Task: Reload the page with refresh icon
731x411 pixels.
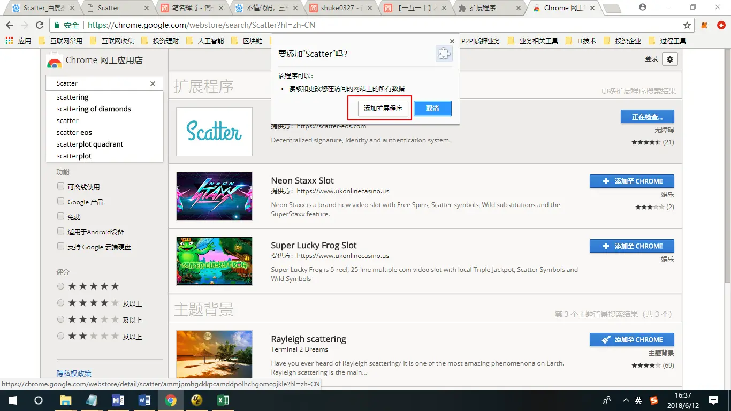Action: (x=40, y=25)
